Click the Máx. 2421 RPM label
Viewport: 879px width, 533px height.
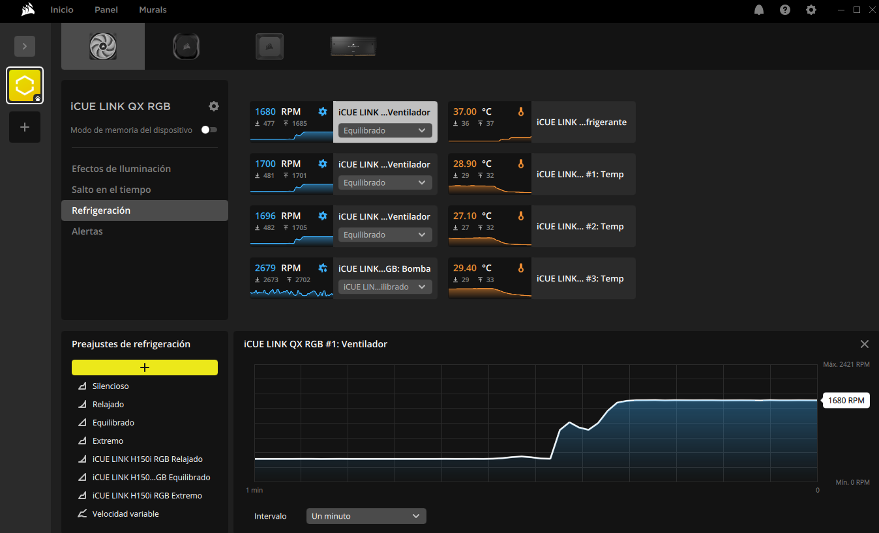click(x=846, y=364)
